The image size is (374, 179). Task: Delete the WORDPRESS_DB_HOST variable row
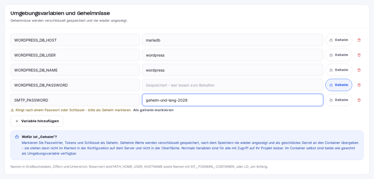pyautogui.click(x=359, y=40)
